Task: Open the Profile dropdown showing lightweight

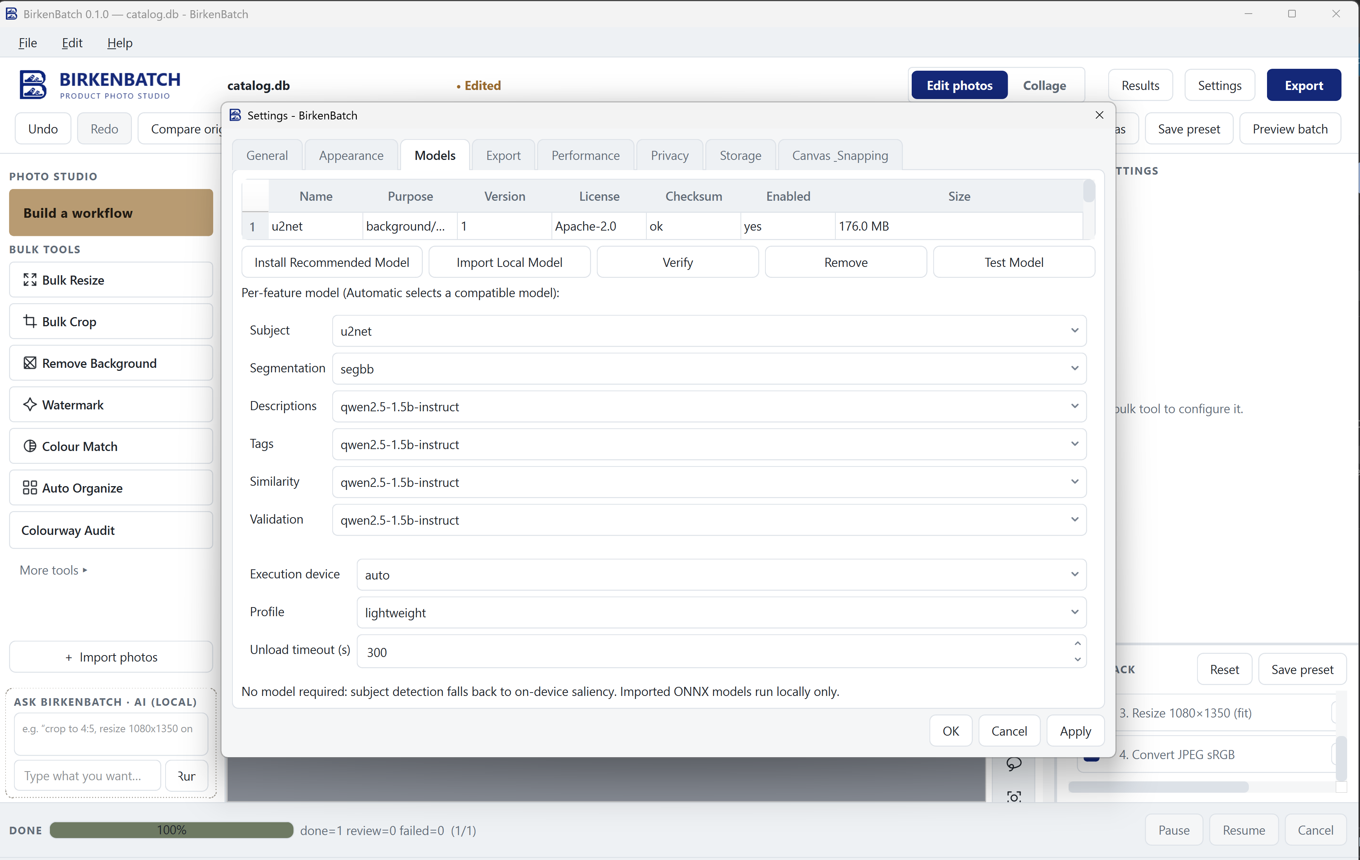Action: coord(721,613)
